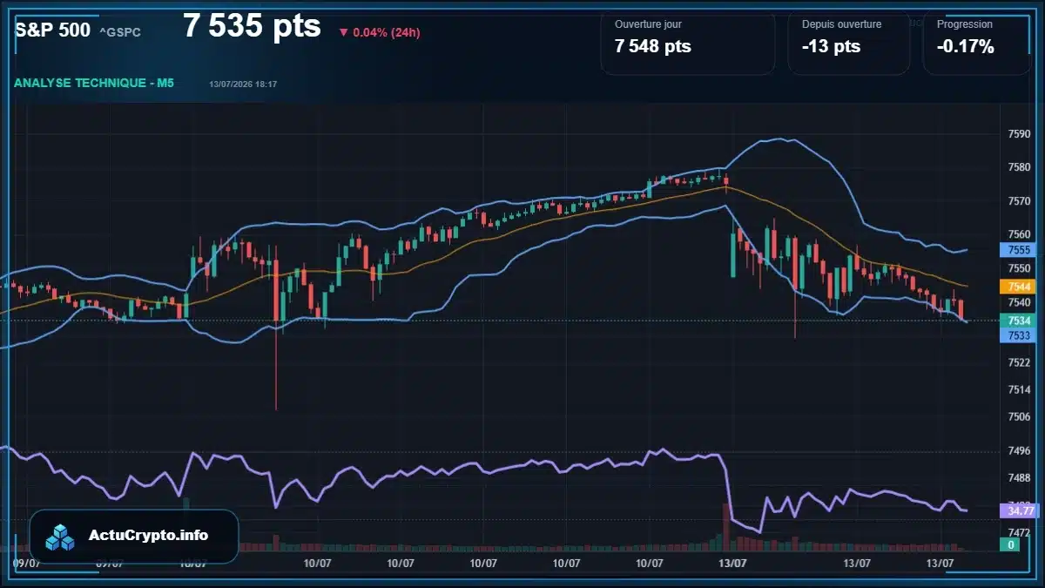Click the red down-triangle change indicator
The height and width of the screenshot is (588, 1045).
click(x=343, y=33)
